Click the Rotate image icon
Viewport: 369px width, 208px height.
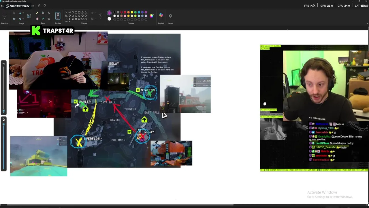(x=20, y=13)
